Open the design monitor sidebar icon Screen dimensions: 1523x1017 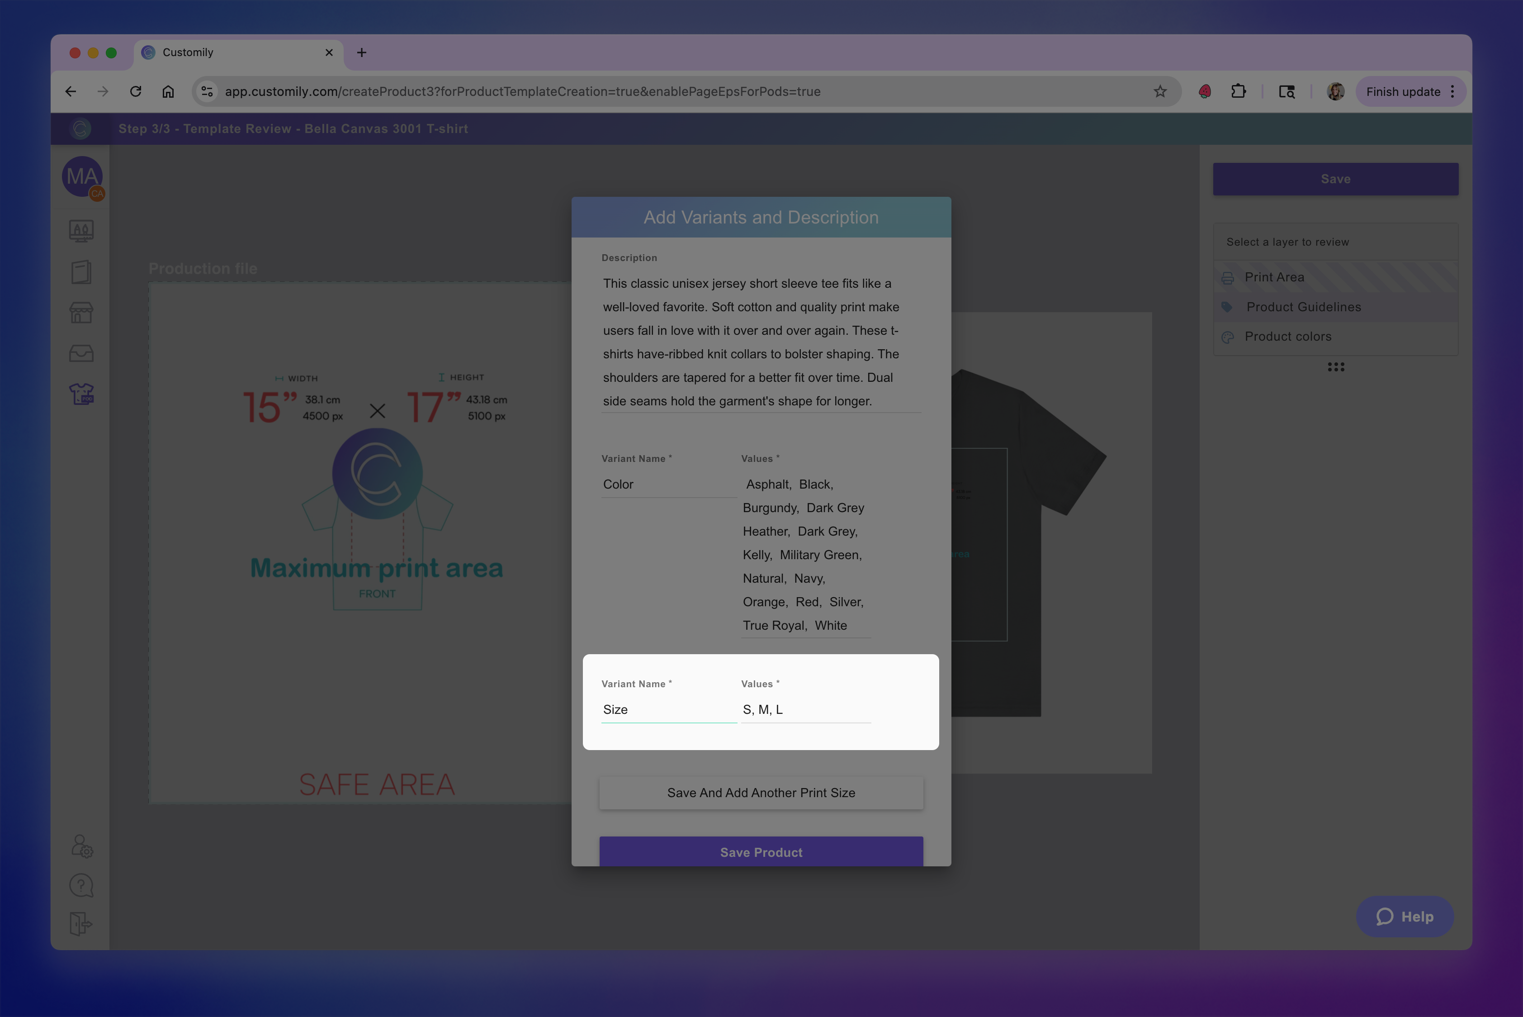click(x=81, y=231)
